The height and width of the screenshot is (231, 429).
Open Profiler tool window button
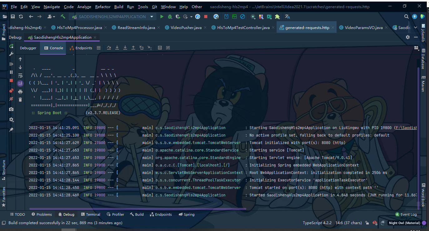tap(116, 214)
